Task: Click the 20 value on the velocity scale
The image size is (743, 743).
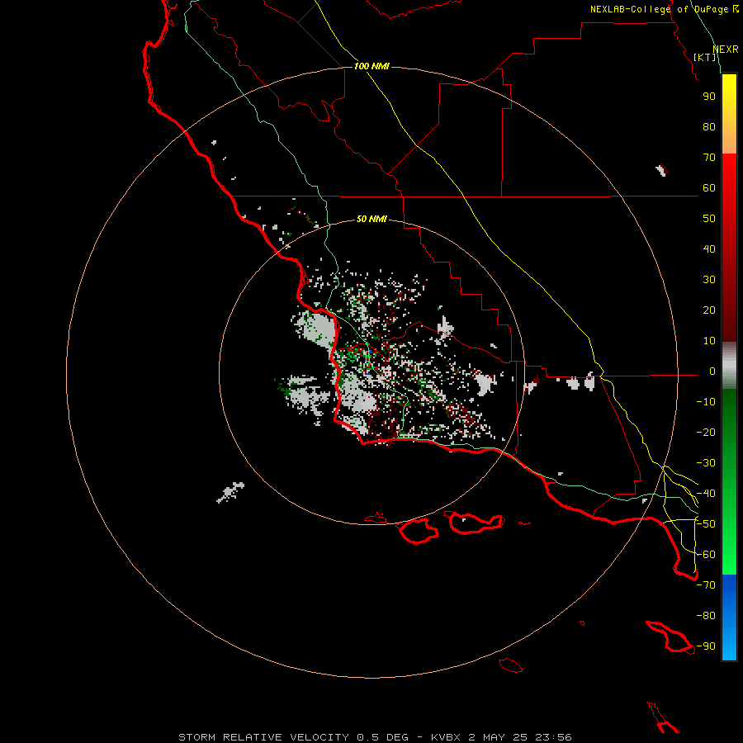Action: [709, 310]
